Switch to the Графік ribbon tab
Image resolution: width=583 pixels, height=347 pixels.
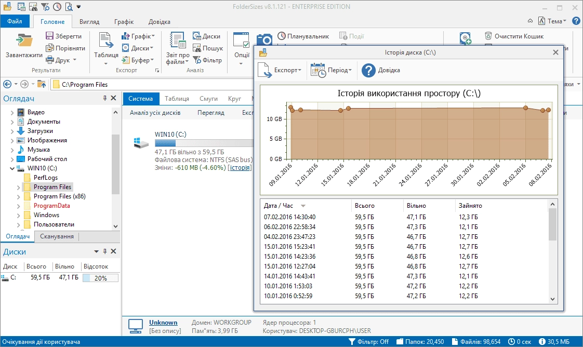click(124, 21)
